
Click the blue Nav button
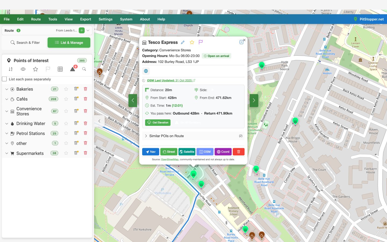[150, 152]
